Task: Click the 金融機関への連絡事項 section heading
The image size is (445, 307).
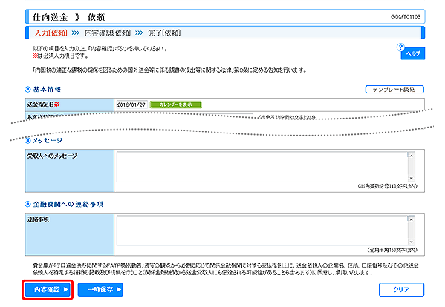Action: click(x=68, y=204)
